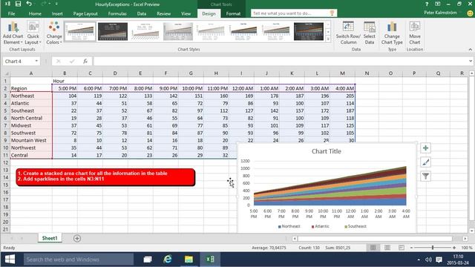475x267 pixels.
Task: Apply the dark second chart style
Action: click(x=113, y=31)
